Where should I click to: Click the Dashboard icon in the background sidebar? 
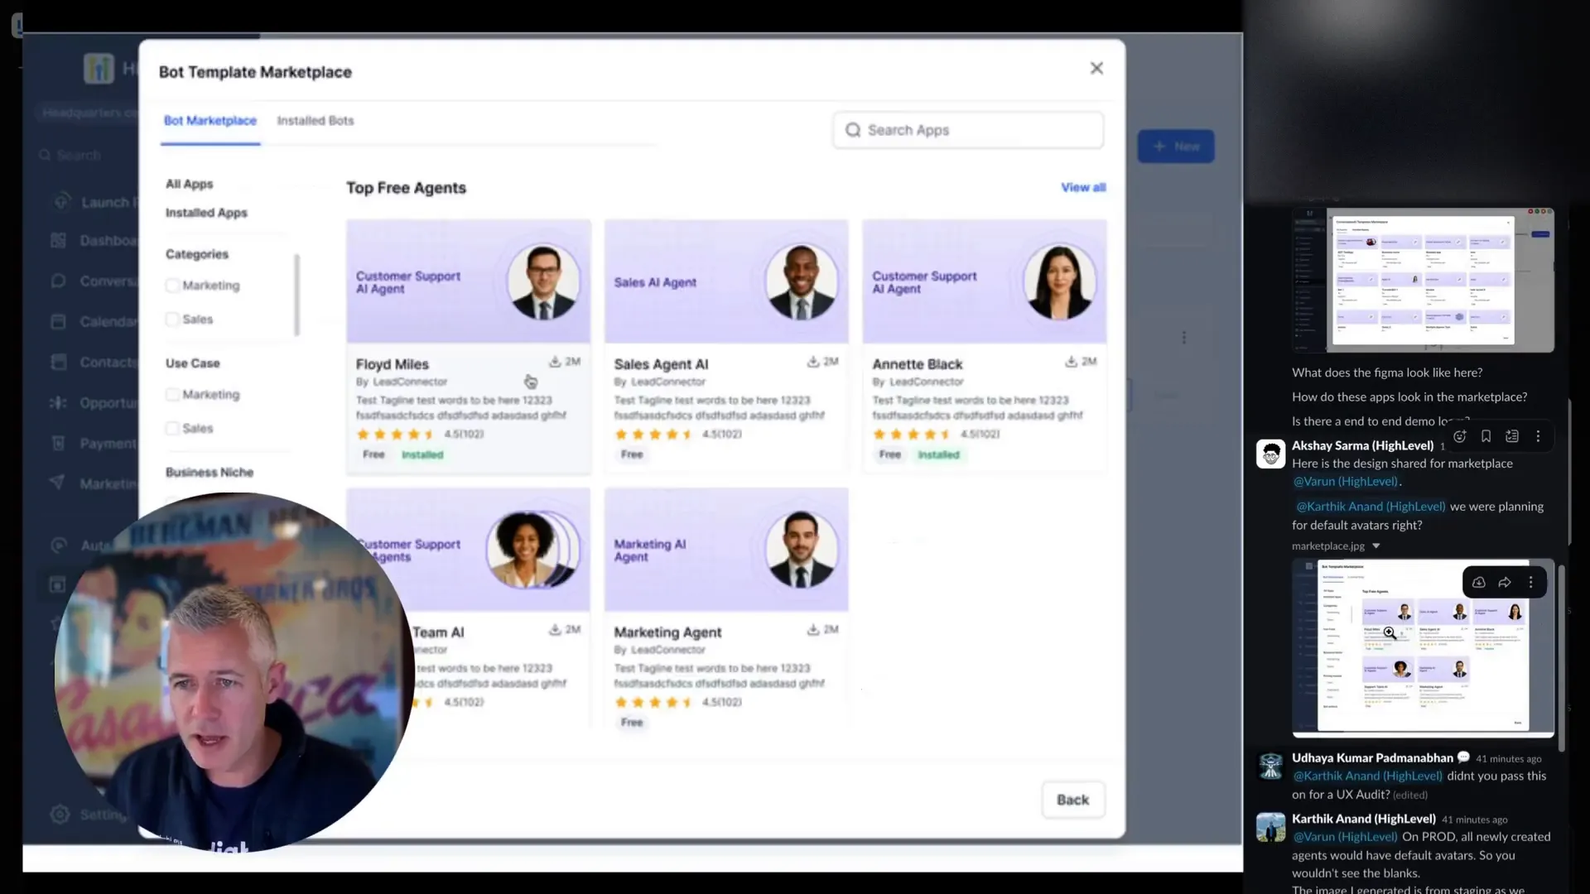click(x=58, y=241)
